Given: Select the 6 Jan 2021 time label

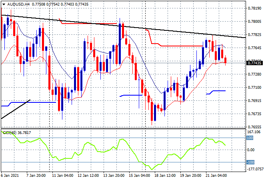Looking at the screenshot, I should [10, 176].
